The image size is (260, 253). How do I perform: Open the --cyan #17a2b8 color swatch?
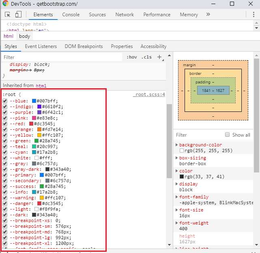point(34,152)
